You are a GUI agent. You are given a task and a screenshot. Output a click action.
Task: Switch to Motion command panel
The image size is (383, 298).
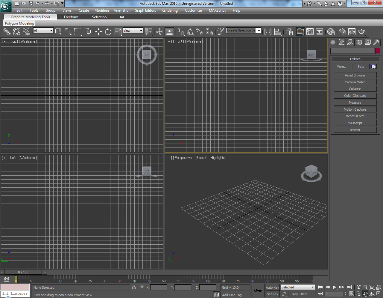coord(359,43)
